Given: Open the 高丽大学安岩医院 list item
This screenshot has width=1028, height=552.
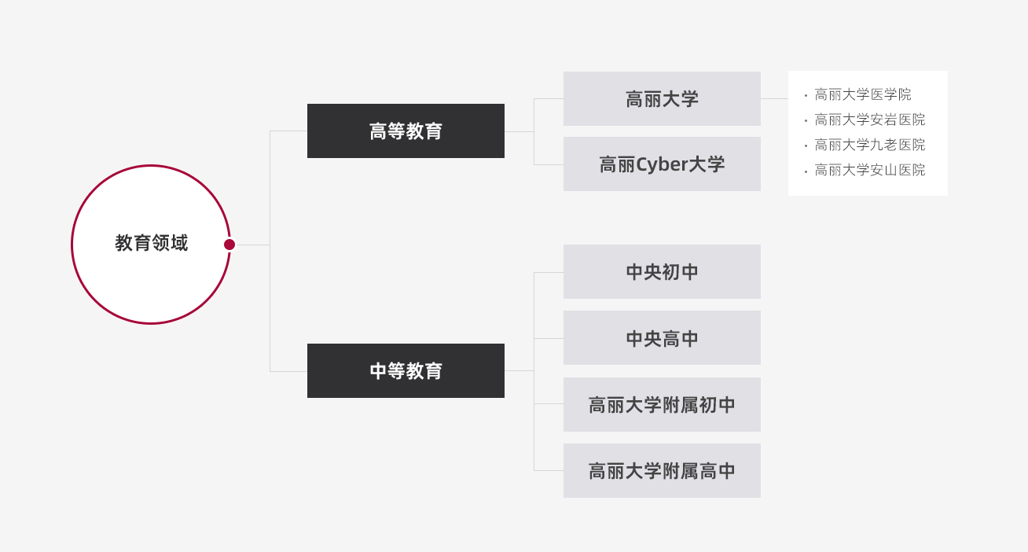Looking at the screenshot, I should [869, 120].
